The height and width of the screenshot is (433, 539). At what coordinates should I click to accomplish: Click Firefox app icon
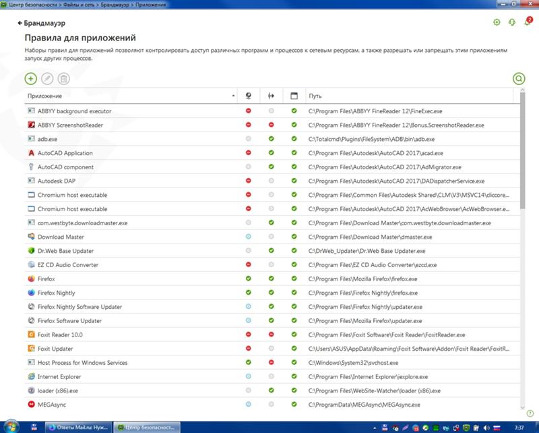coord(31,279)
